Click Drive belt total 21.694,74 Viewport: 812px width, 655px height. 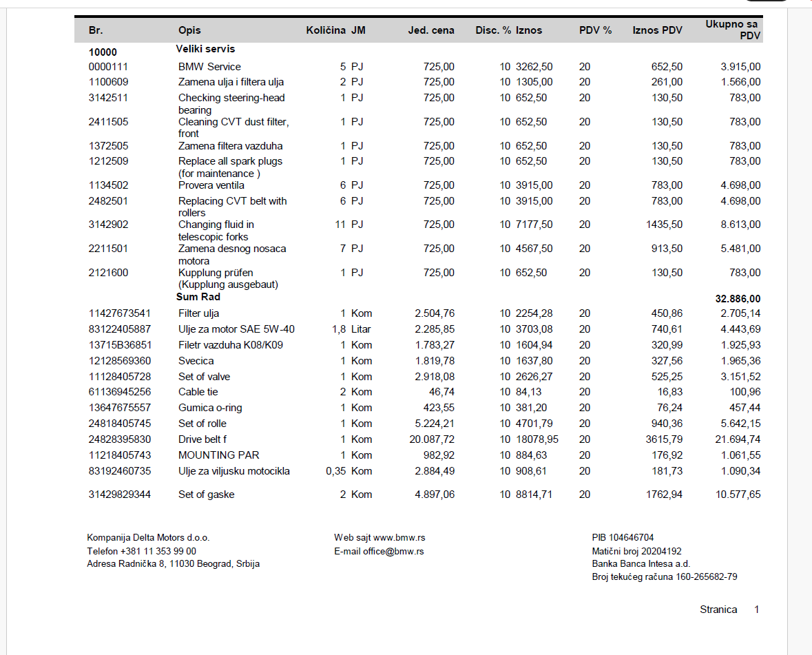(738, 439)
